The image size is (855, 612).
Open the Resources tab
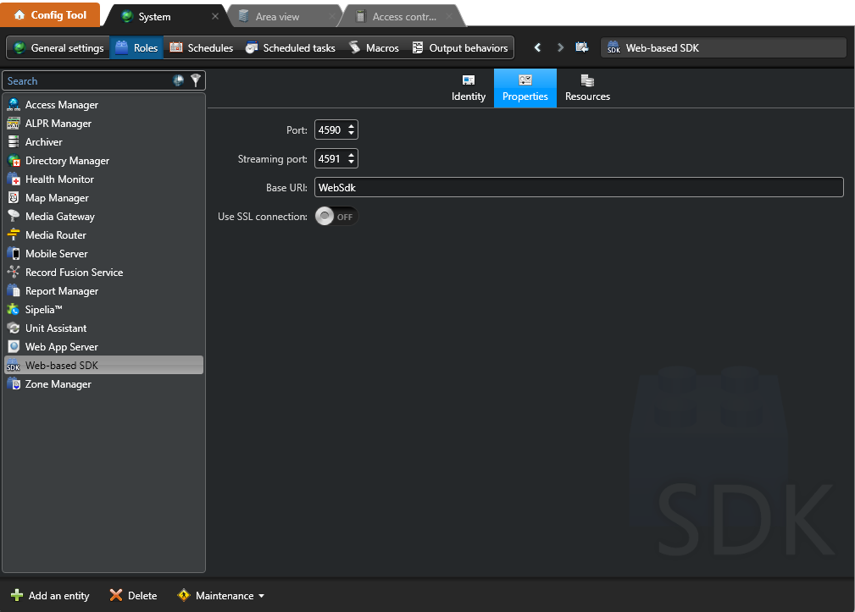[587, 88]
